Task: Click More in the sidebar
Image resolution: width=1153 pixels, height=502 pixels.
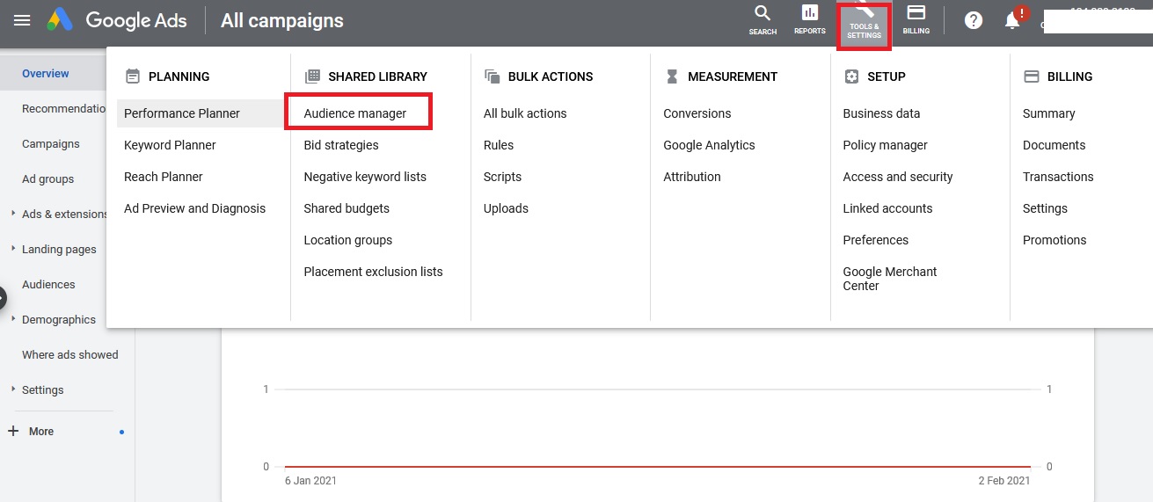Action: pos(41,431)
